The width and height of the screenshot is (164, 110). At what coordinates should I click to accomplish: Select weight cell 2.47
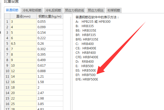tap(50, 93)
